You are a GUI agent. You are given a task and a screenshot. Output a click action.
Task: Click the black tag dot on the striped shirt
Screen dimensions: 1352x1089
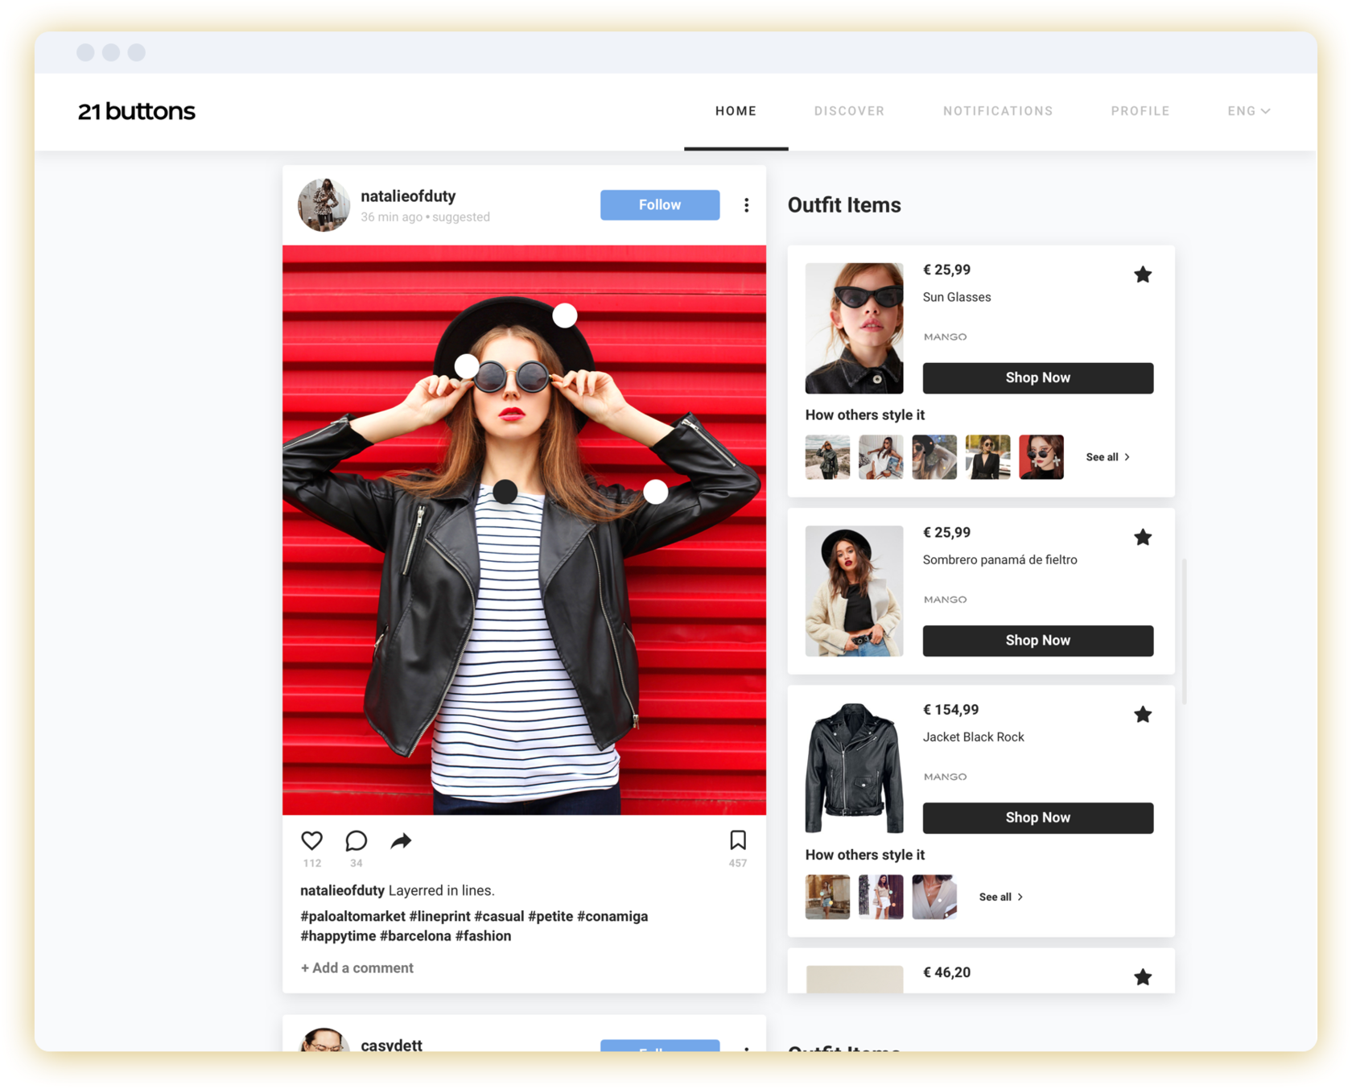[x=505, y=491]
